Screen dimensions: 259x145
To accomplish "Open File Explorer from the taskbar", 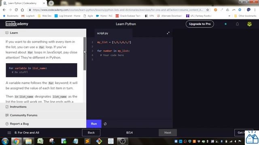I will click(x=28, y=141).
